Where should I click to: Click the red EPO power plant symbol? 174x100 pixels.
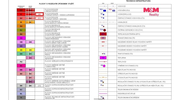[103, 34]
